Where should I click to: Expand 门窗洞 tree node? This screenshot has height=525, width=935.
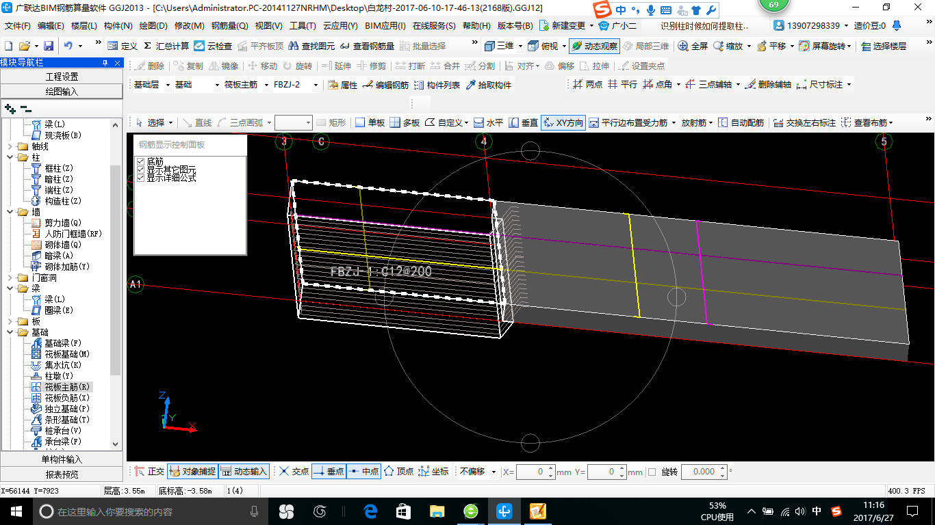pyautogui.click(x=10, y=278)
